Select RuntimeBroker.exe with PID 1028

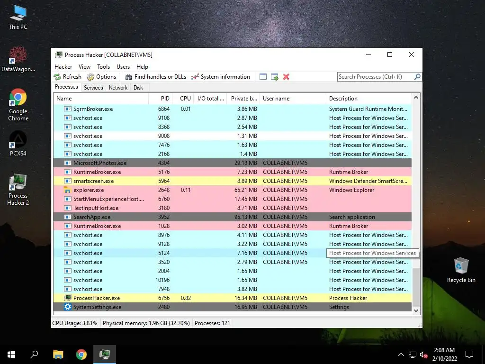233,226
